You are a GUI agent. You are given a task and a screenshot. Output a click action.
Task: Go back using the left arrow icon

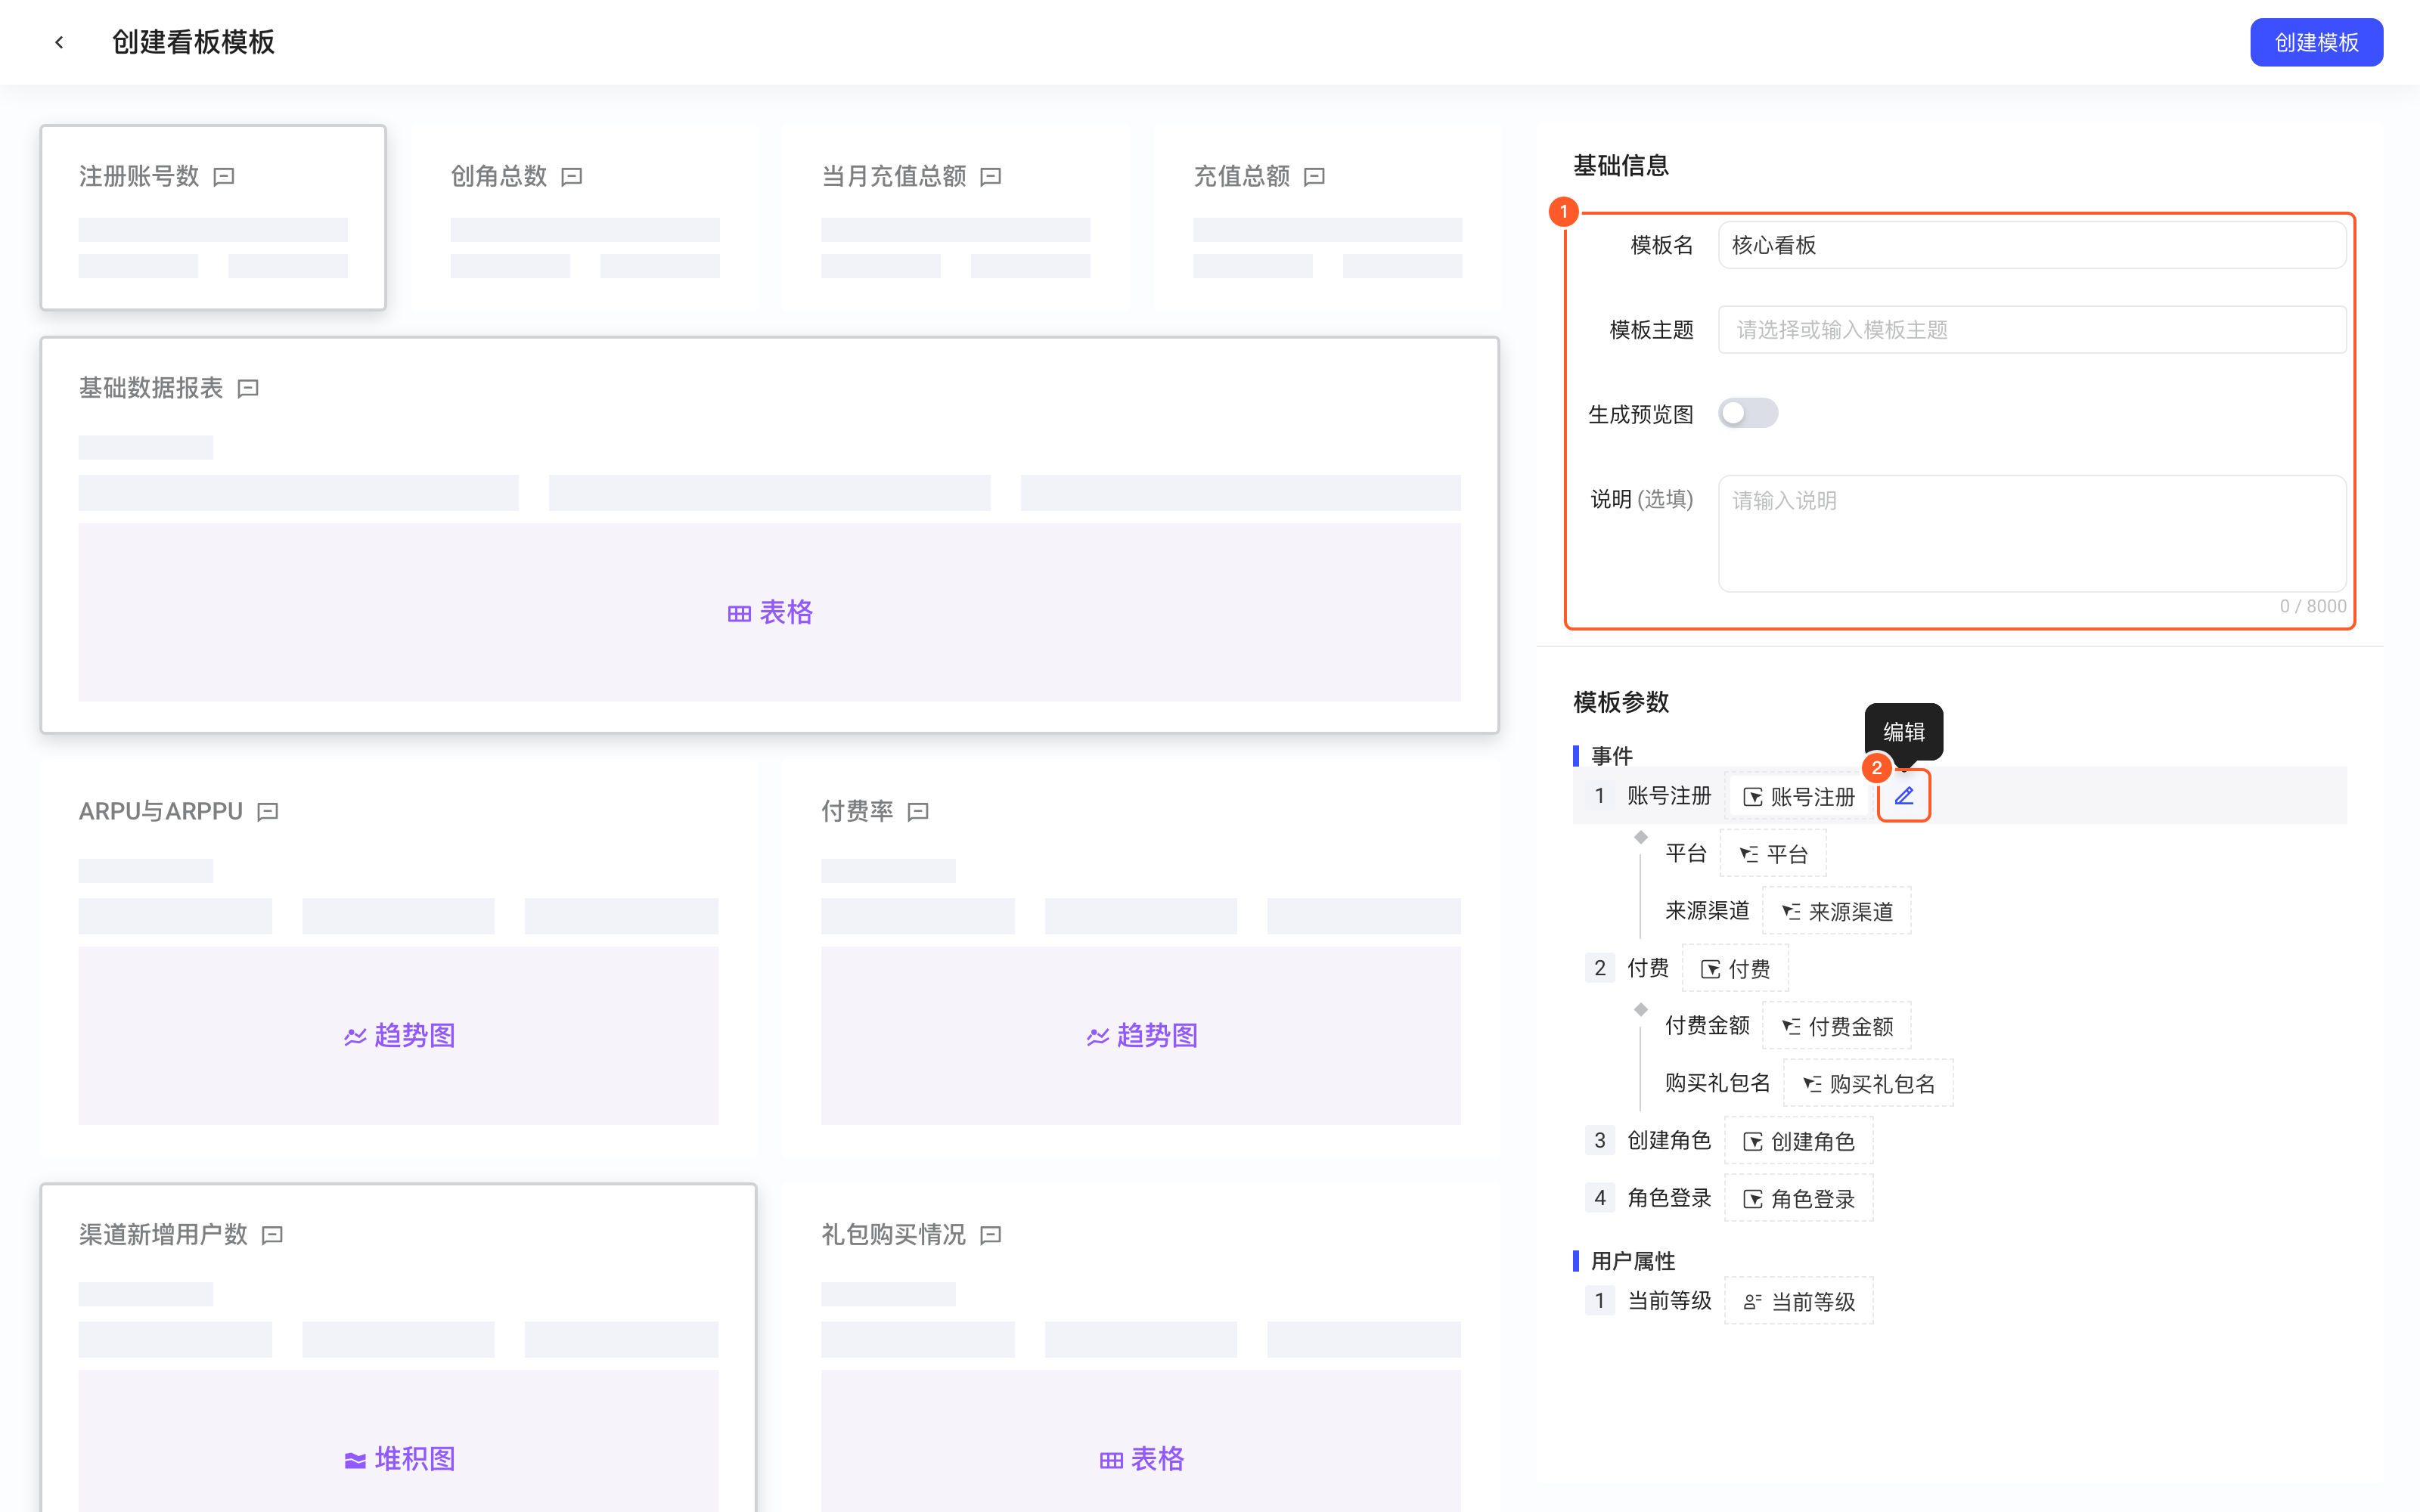click(60, 42)
